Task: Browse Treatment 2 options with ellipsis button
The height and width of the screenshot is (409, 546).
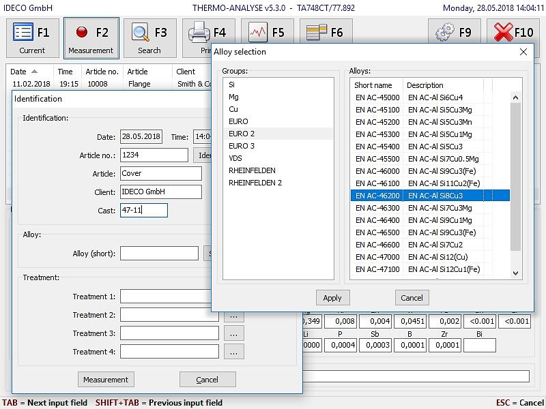Action: pos(233,316)
